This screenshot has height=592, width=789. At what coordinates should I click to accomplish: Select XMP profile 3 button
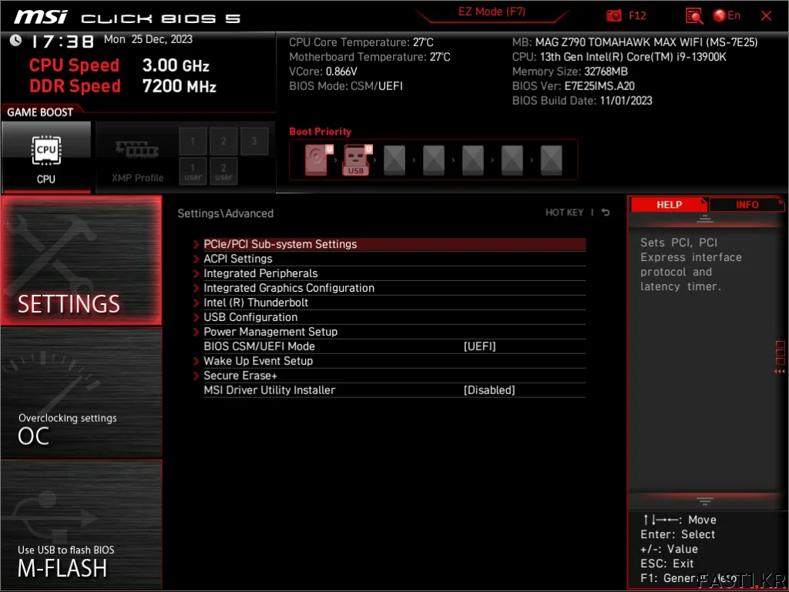254,141
